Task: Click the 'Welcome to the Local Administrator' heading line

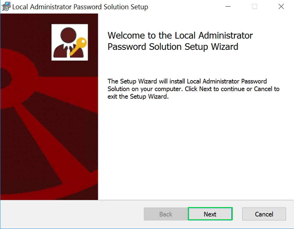Action: (x=180, y=35)
